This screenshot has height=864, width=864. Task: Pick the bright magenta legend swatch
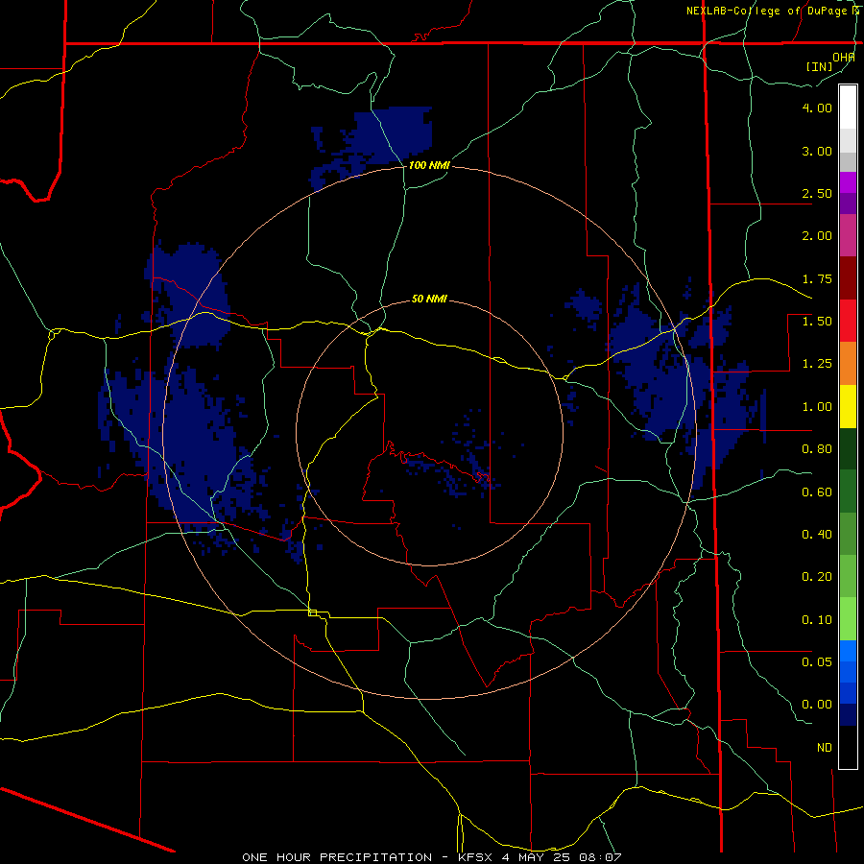coord(848,182)
